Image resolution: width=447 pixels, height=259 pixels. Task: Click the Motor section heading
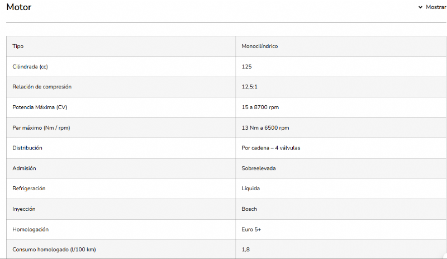click(18, 7)
